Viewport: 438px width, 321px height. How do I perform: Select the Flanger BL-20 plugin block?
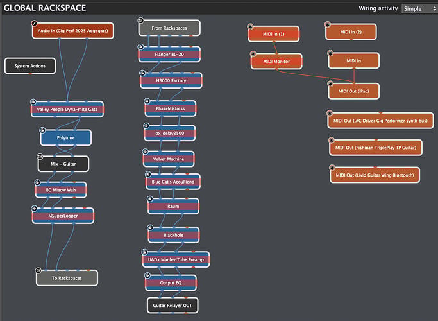pyautogui.click(x=169, y=54)
